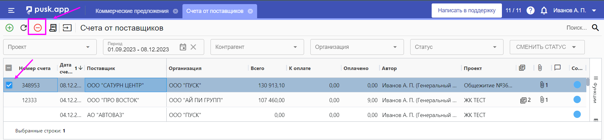Open the hamburger navigation menu

coord(11,11)
